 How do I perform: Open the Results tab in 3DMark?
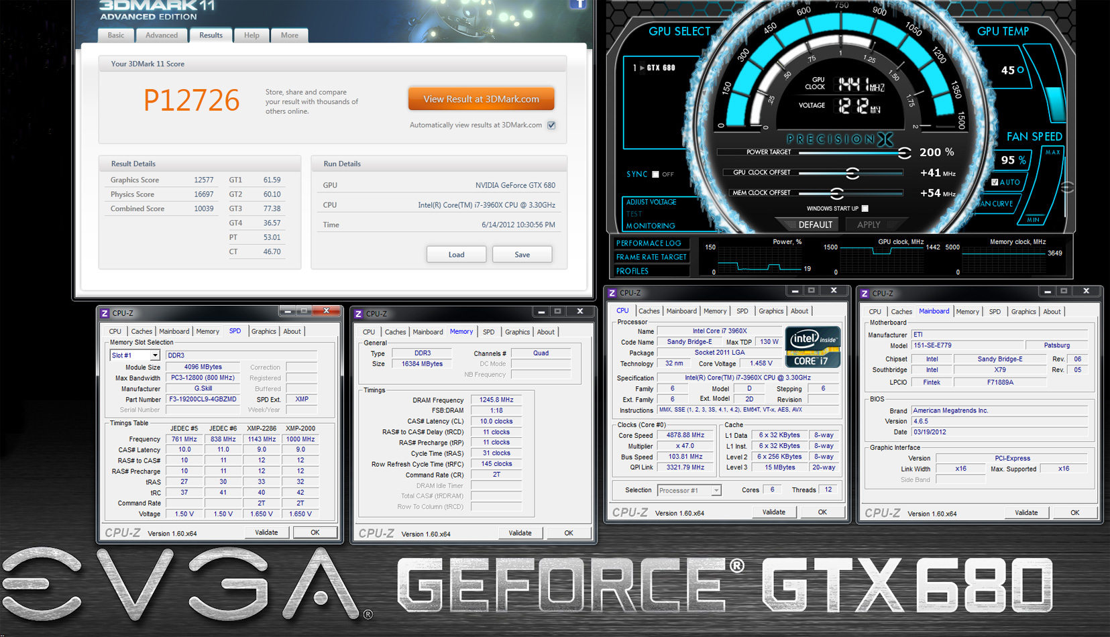pos(211,36)
